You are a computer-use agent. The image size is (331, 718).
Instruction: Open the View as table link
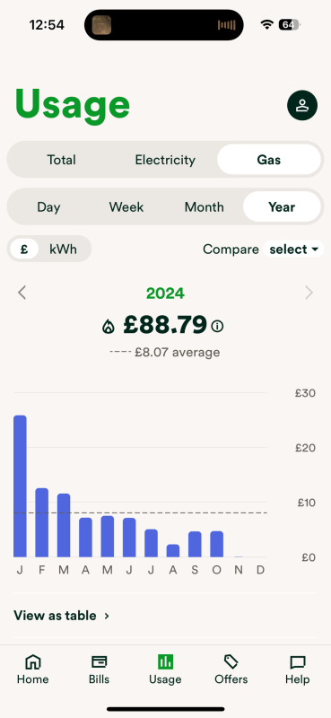[x=61, y=616]
